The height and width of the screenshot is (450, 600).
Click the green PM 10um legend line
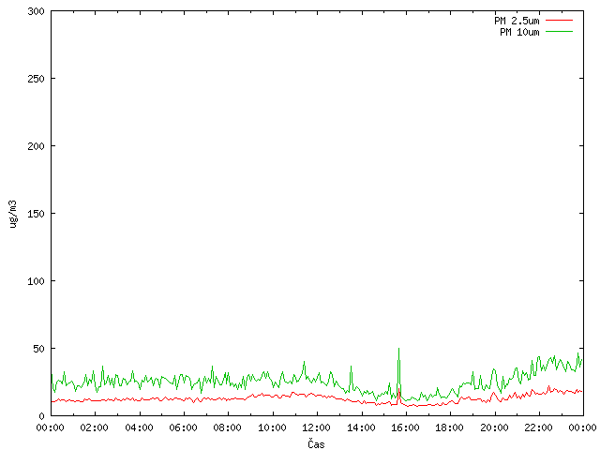[x=559, y=32]
